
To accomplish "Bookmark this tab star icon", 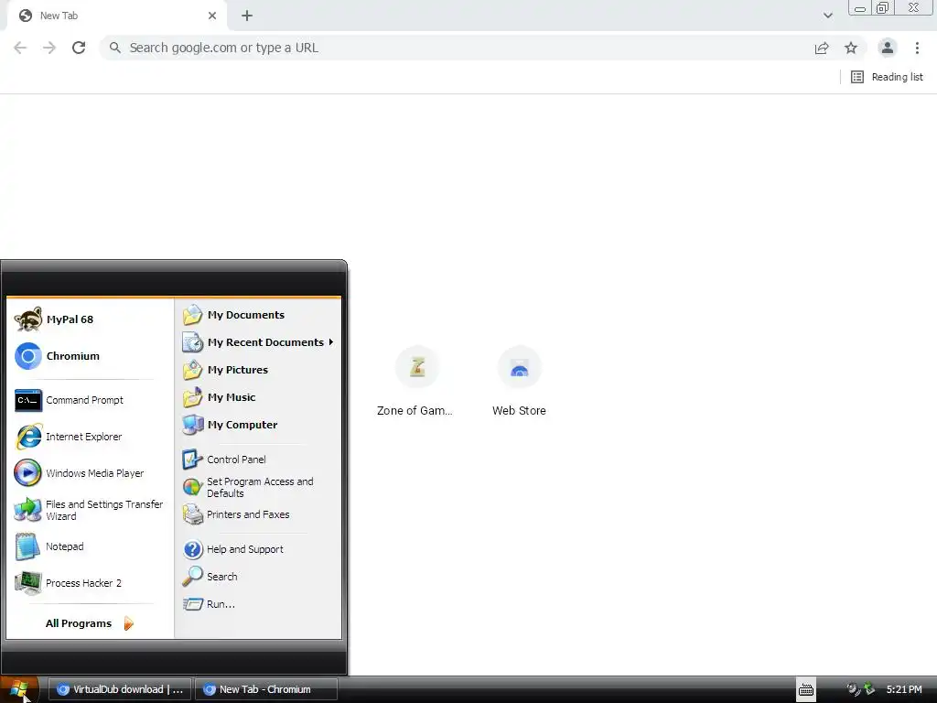I will [x=851, y=48].
